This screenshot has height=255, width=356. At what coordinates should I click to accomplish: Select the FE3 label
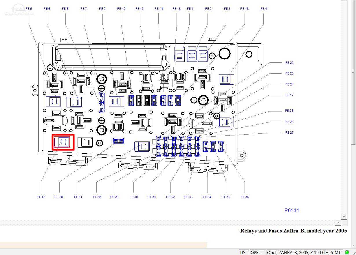click(227, 9)
